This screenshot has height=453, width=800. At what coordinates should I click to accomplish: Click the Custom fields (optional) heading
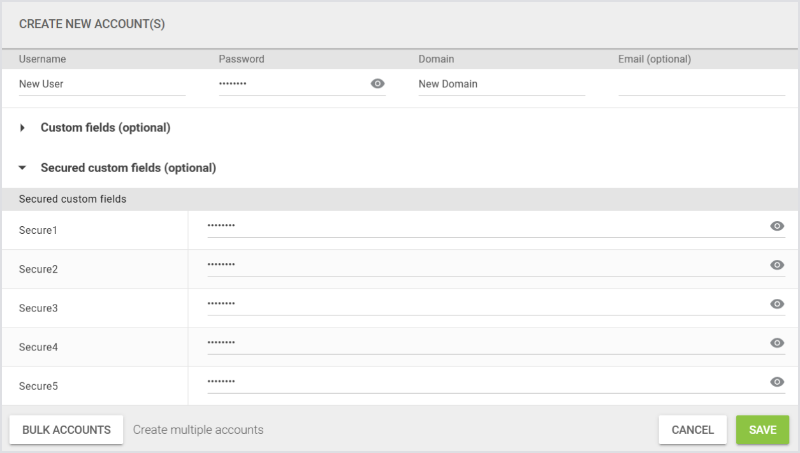click(x=105, y=127)
